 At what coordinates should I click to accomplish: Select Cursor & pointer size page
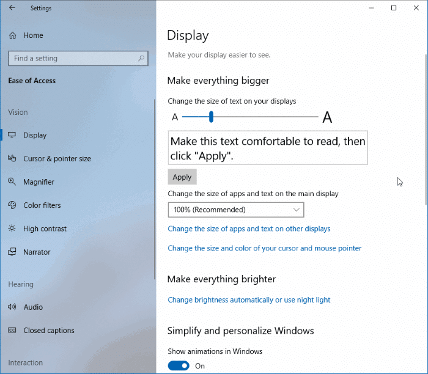coord(57,158)
